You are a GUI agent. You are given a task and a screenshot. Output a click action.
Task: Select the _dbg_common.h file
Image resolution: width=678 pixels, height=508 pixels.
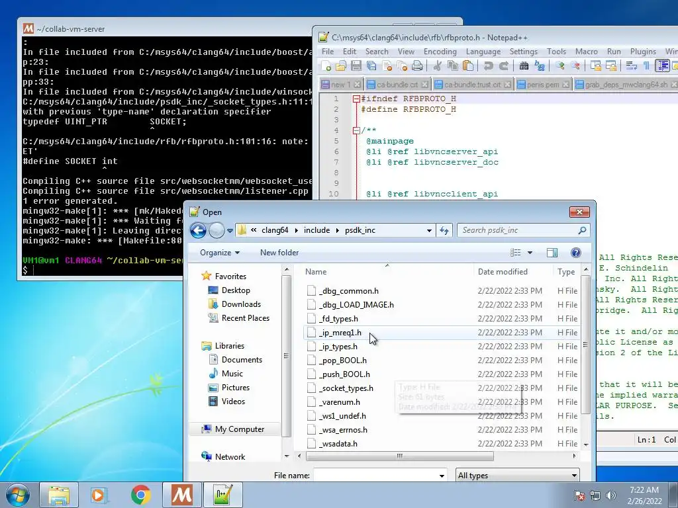(348, 291)
